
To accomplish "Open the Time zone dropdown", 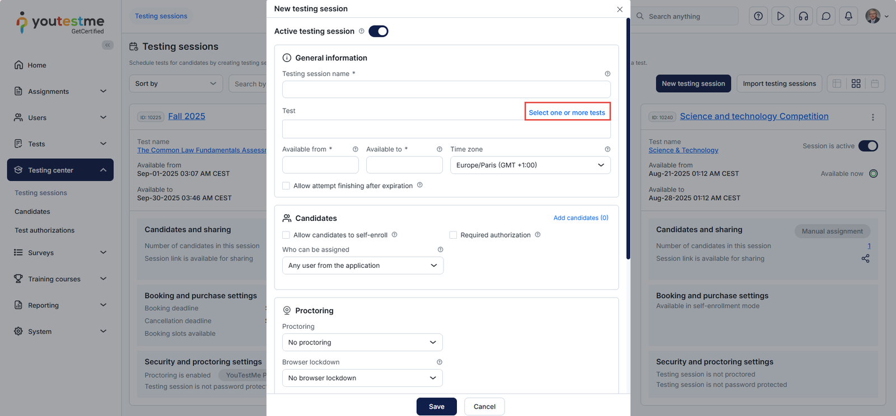I will tap(530, 165).
